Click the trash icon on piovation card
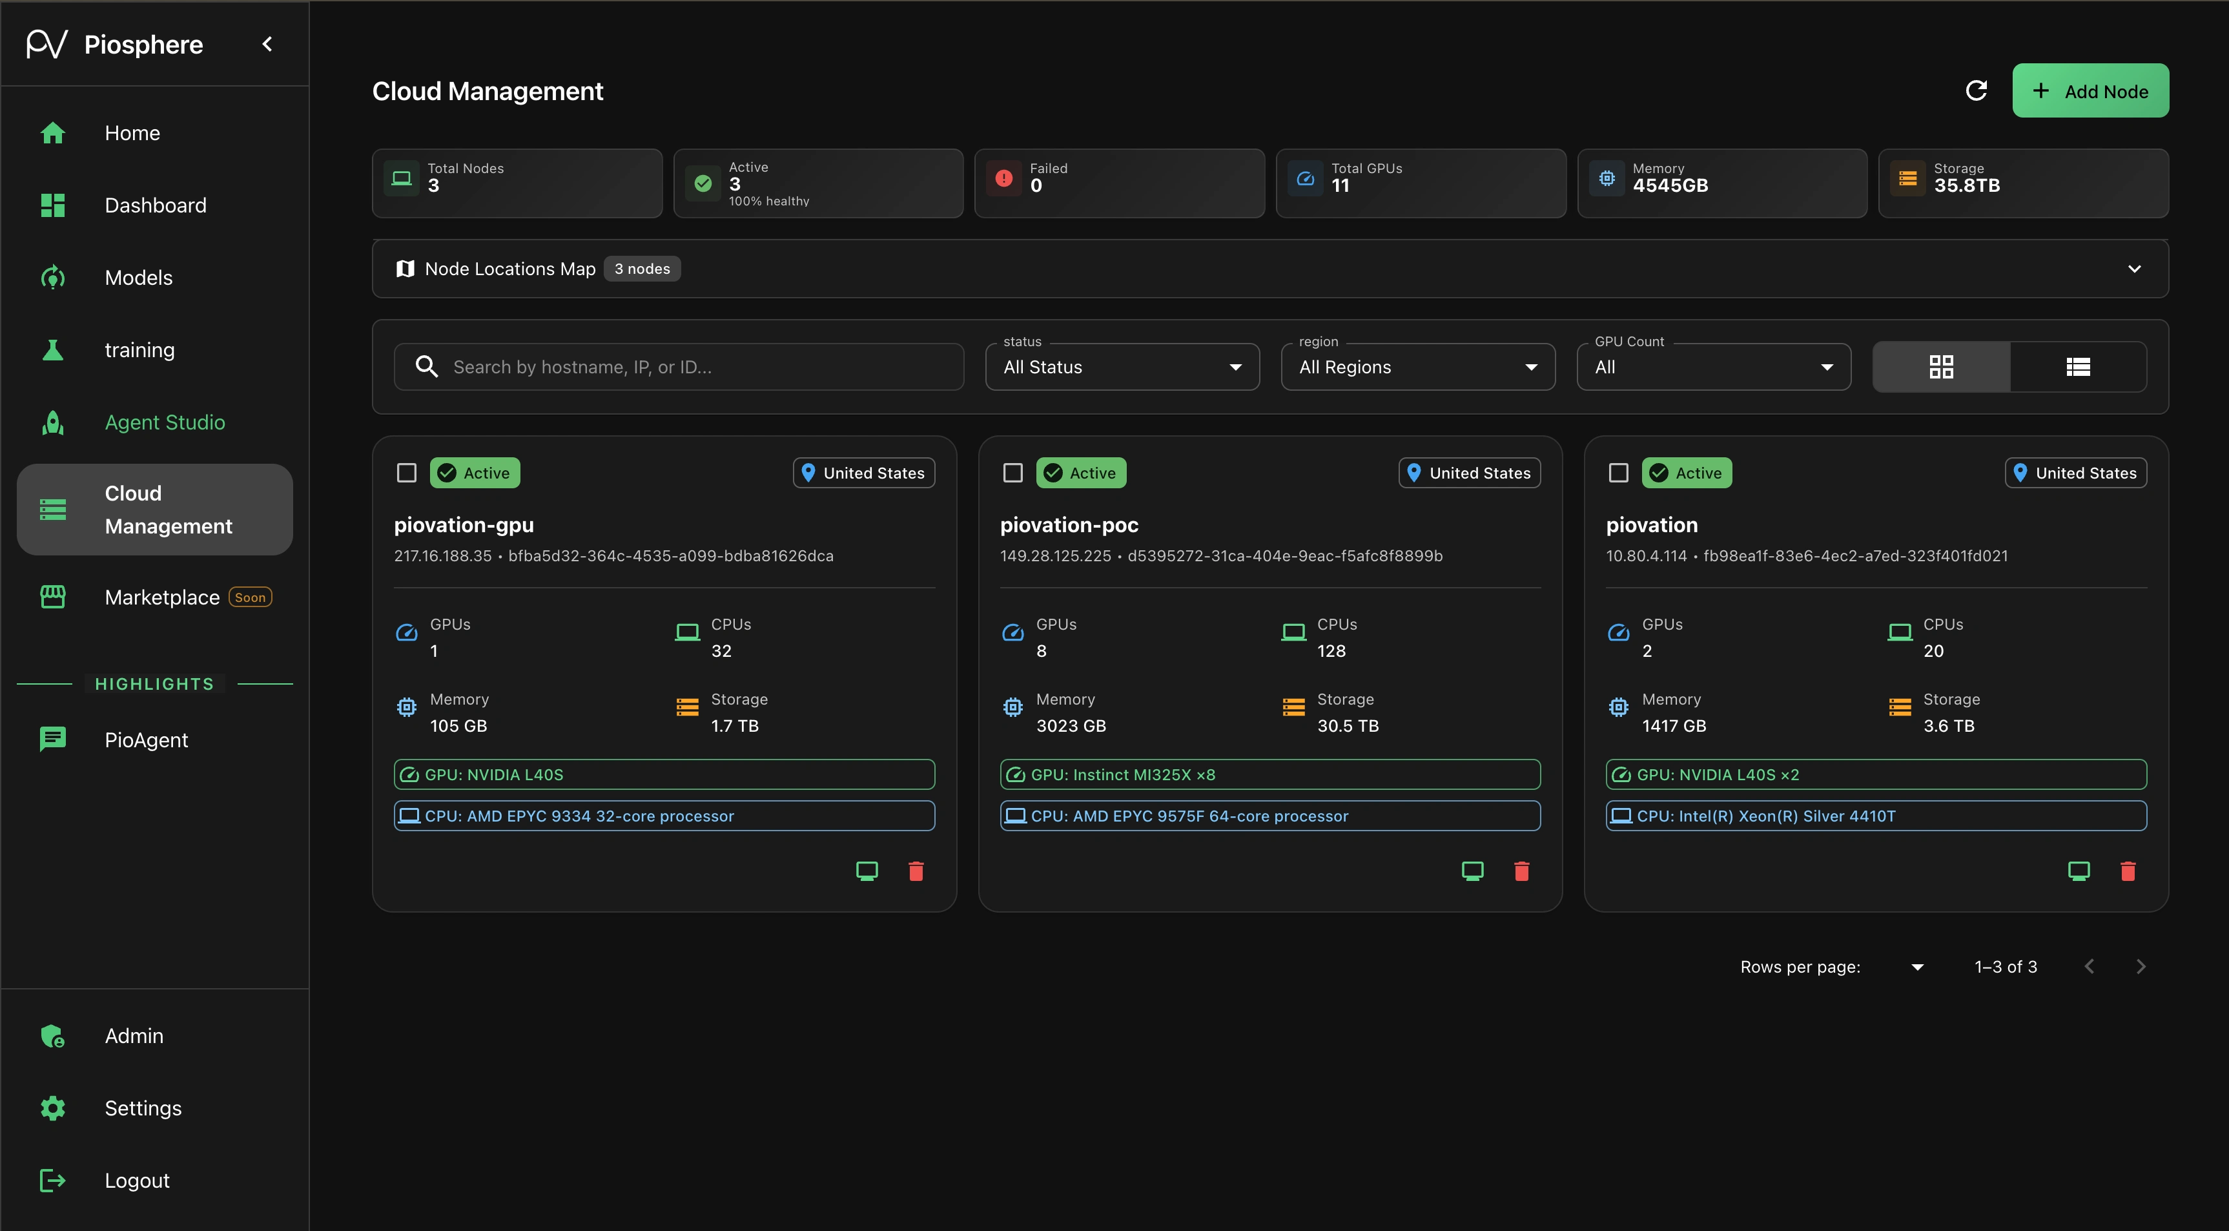 (x=2128, y=871)
